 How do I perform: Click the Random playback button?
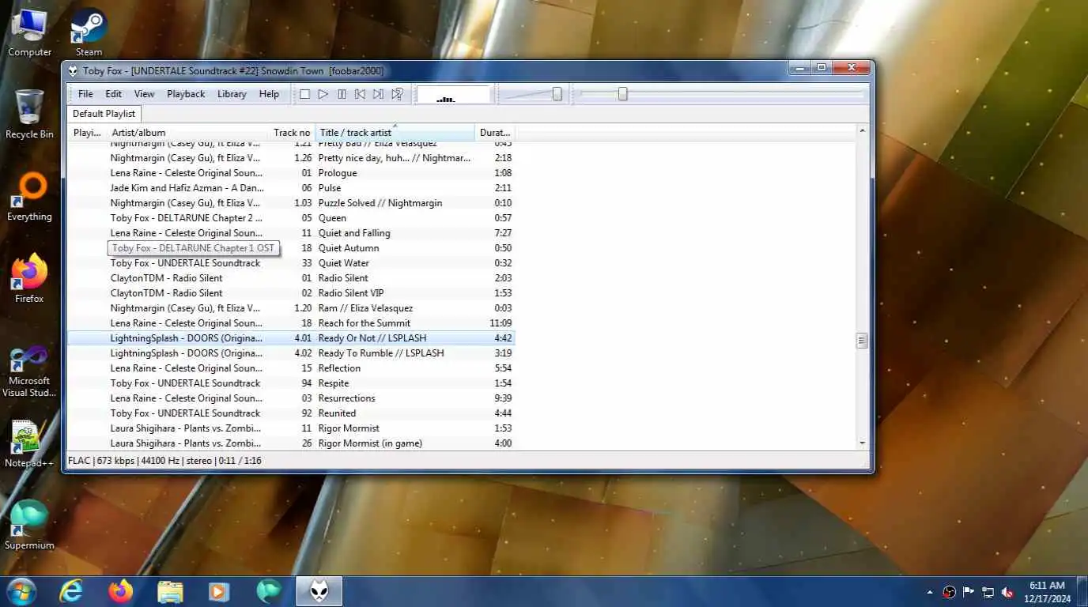(x=397, y=94)
